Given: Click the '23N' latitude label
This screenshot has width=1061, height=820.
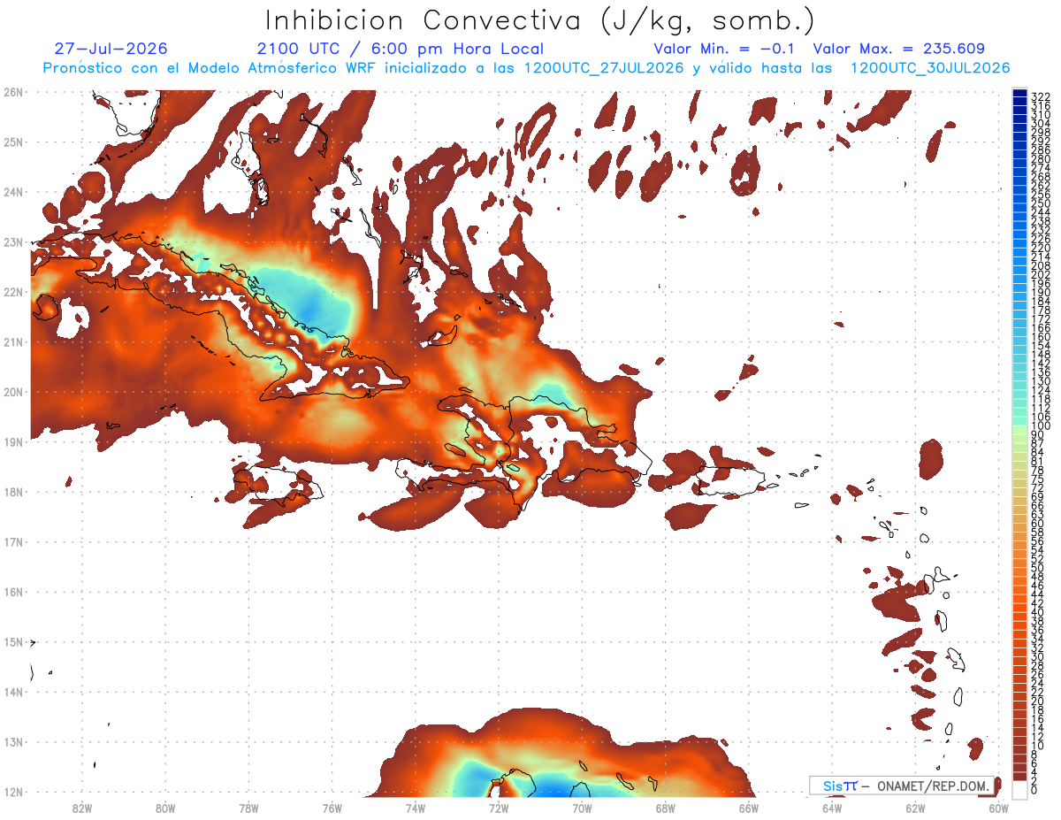Looking at the screenshot, I should click(x=12, y=241).
